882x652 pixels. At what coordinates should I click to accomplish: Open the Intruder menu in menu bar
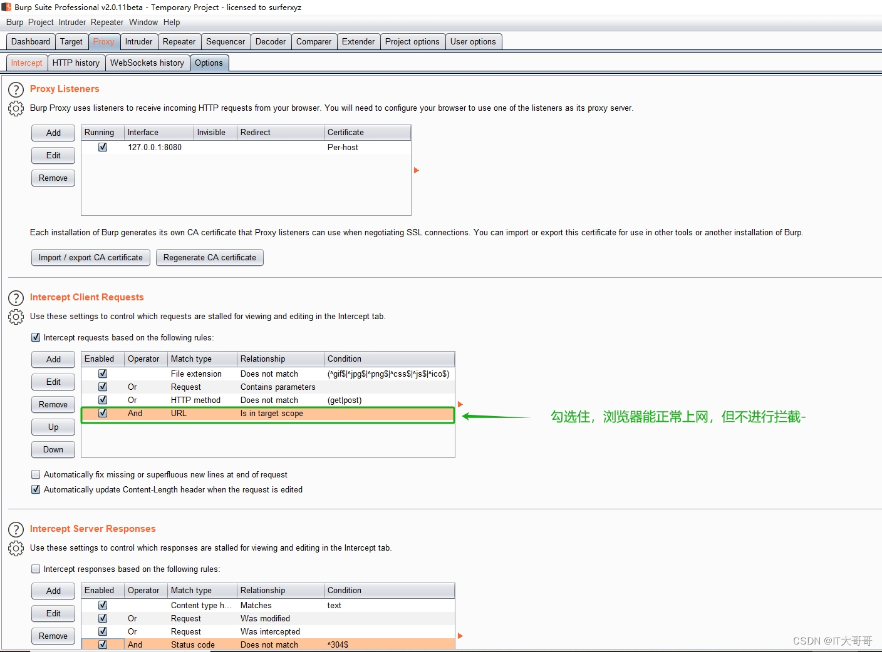72,22
